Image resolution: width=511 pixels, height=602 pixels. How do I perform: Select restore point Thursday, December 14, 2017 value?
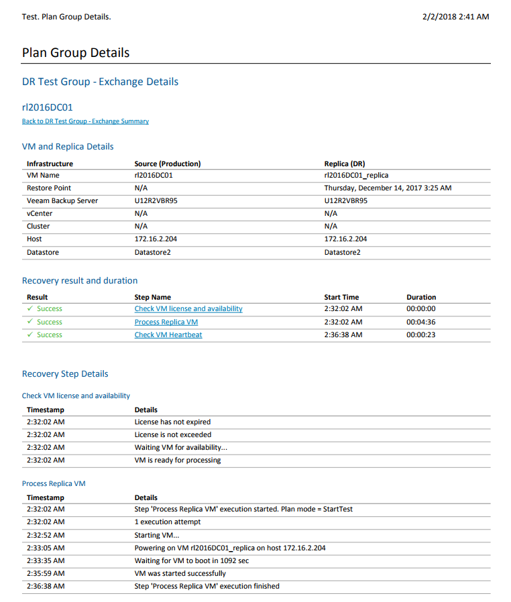tap(388, 188)
